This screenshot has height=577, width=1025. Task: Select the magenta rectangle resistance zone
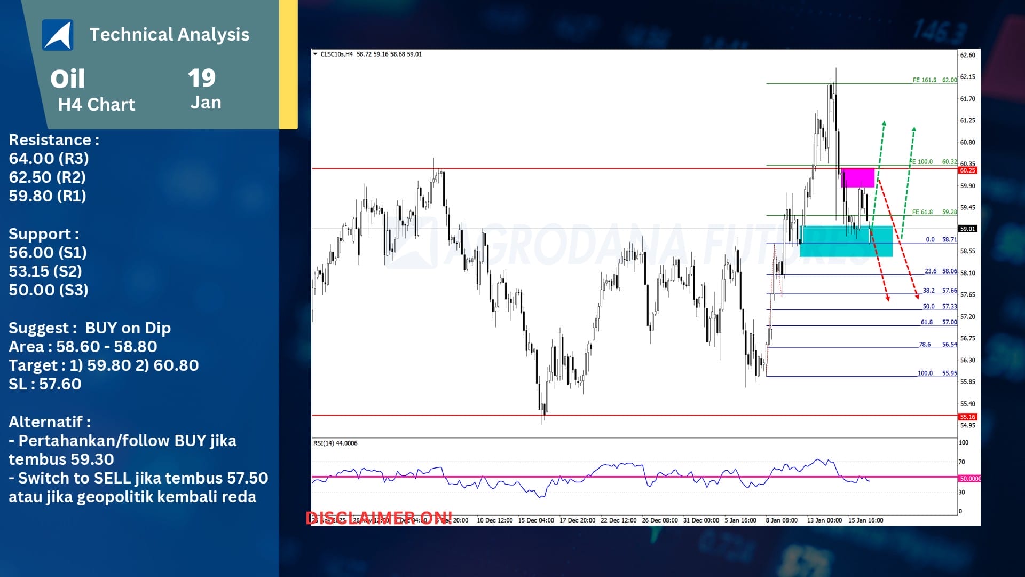pyautogui.click(x=858, y=177)
